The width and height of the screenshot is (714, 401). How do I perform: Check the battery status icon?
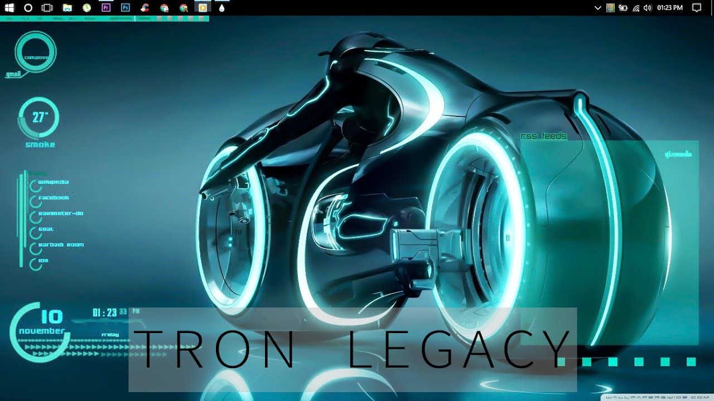coord(623,8)
